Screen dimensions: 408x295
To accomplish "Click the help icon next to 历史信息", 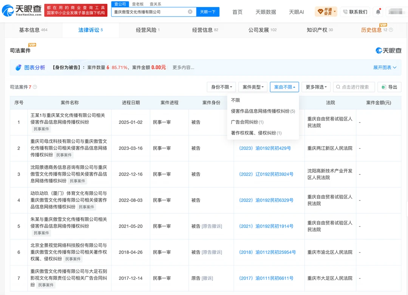I will tap(391, 30).
